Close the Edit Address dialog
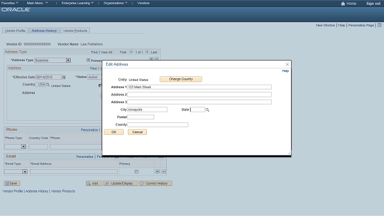The height and width of the screenshot is (216, 384). tap(287, 64)
